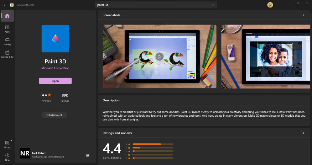Image resolution: width=312 pixels, height=165 pixels.
Task: Click the 'Microsoft Store' title text
Action: click(26, 5)
